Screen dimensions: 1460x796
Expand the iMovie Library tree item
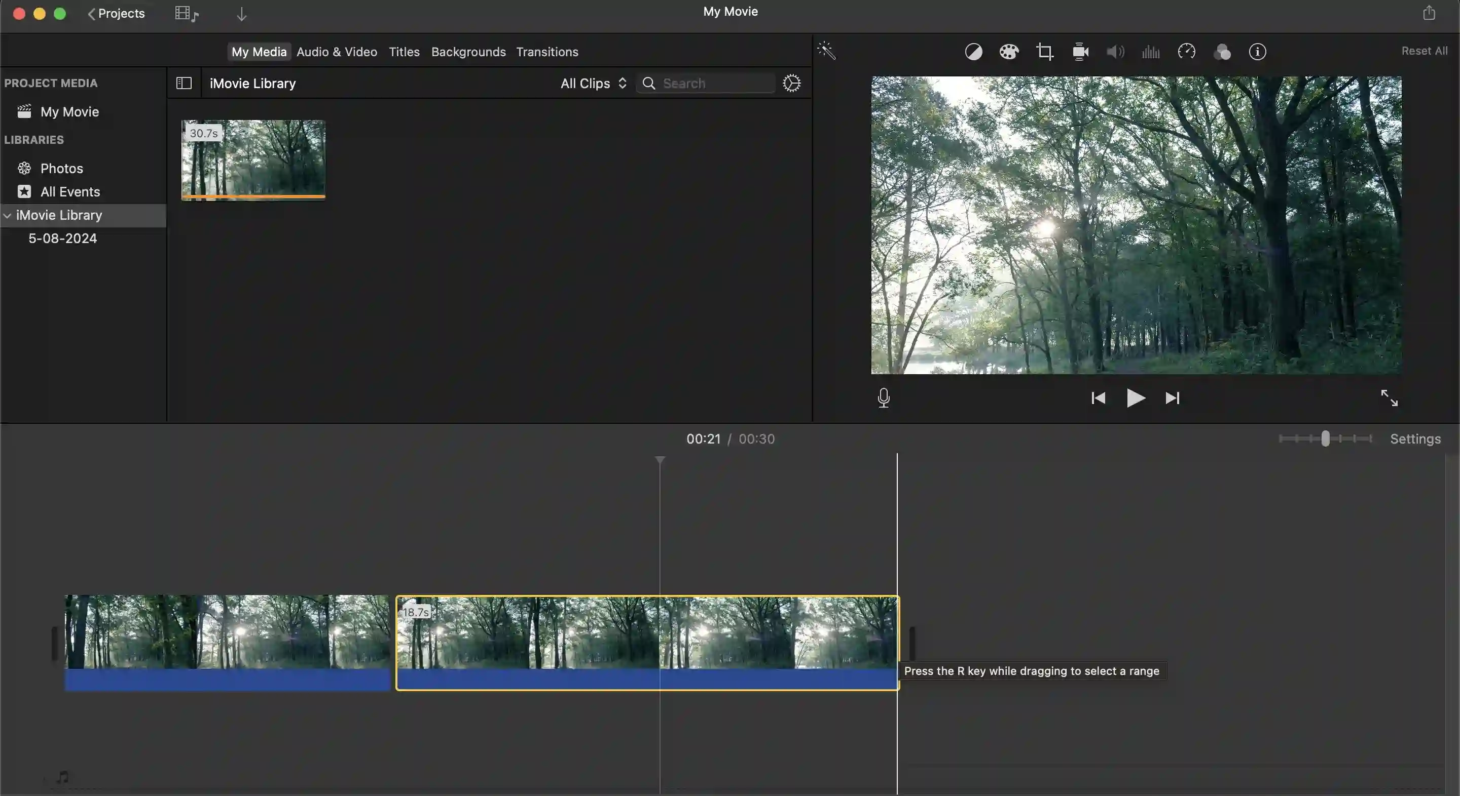[x=7, y=216]
